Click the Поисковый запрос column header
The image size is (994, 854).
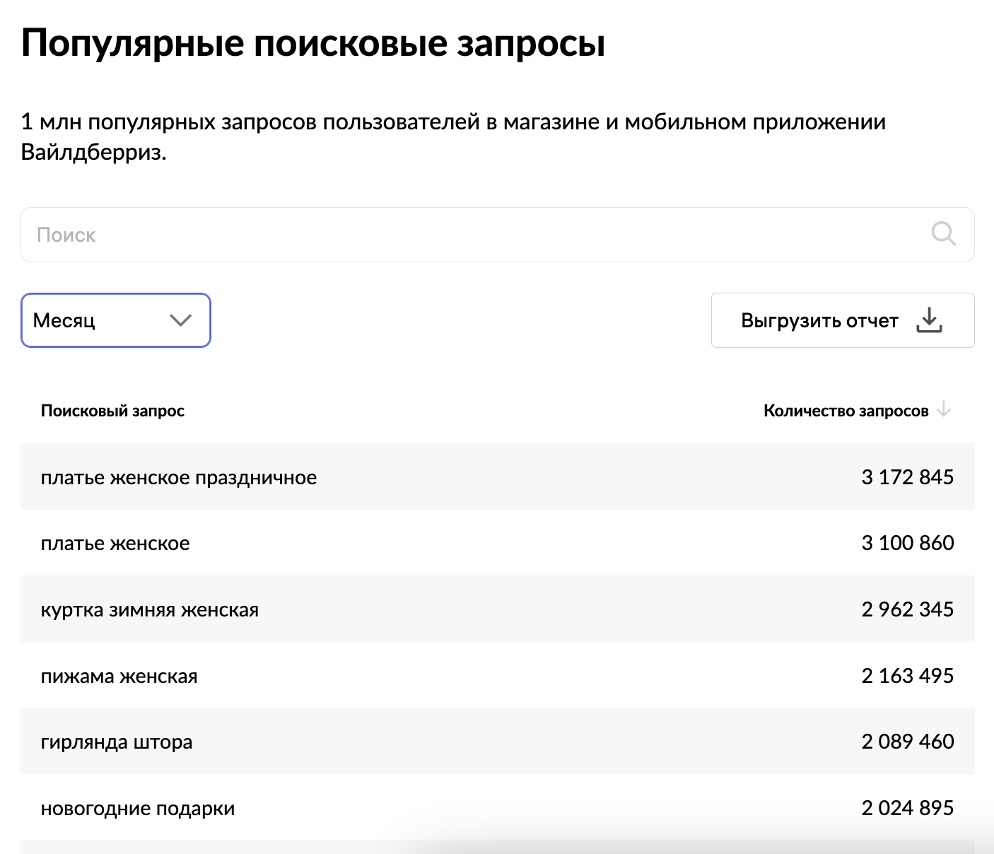point(112,411)
